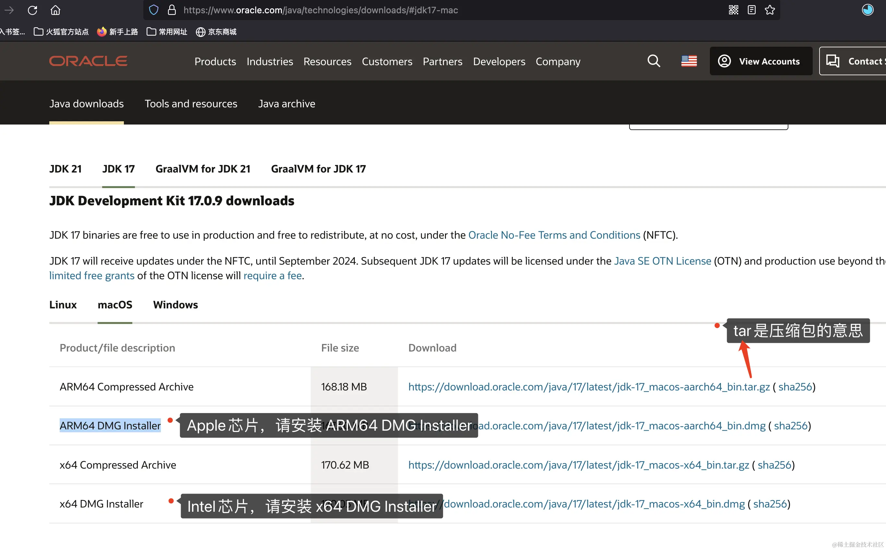Select the Java downloads tab

click(87, 104)
